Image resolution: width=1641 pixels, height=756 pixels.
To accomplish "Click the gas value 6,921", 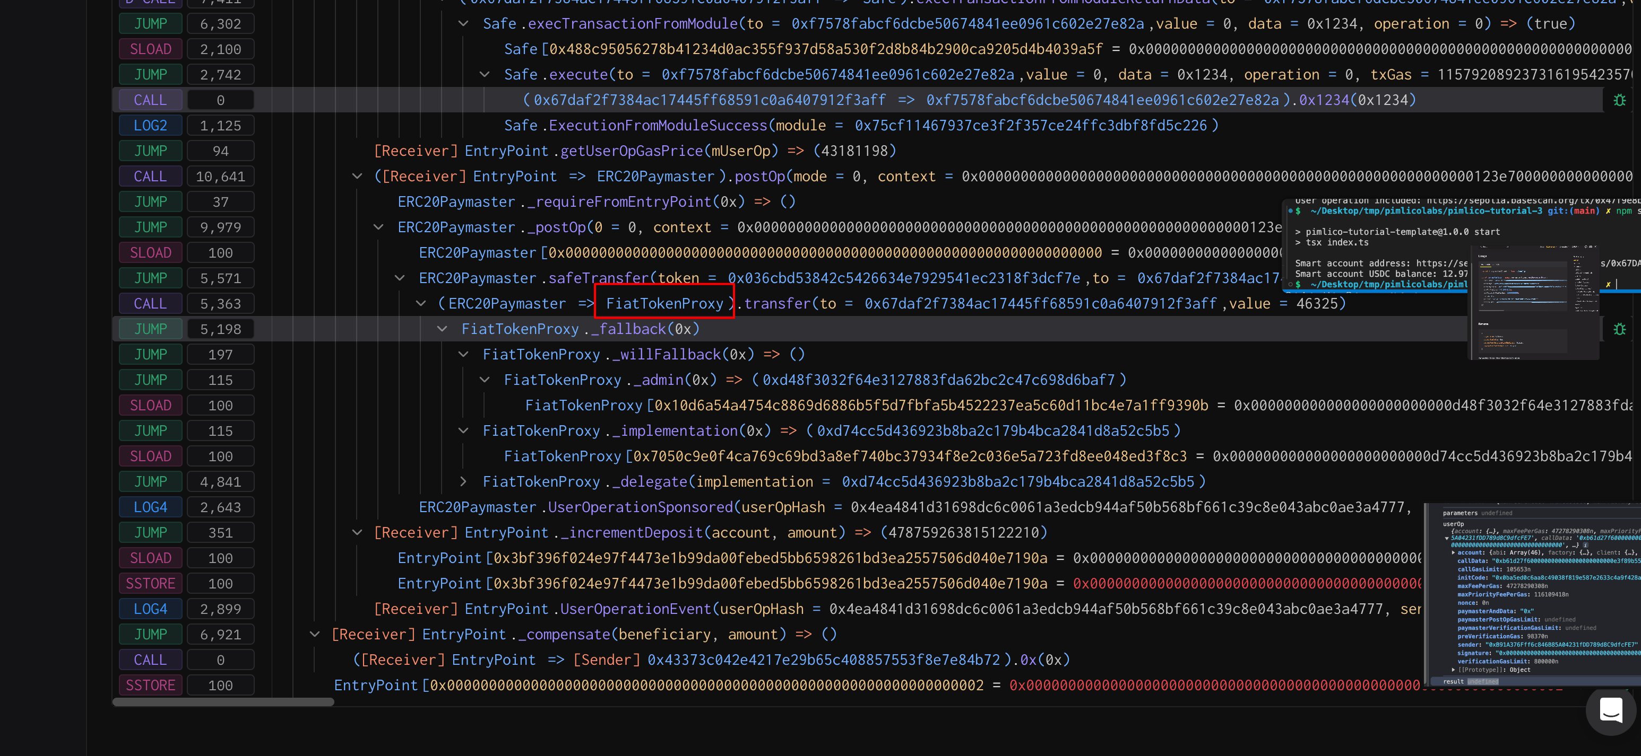I will (x=220, y=635).
